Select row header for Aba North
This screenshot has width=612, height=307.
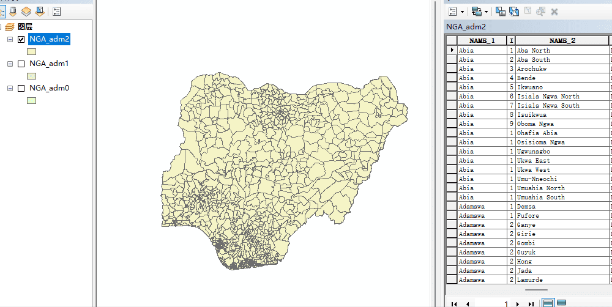point(452,50)
